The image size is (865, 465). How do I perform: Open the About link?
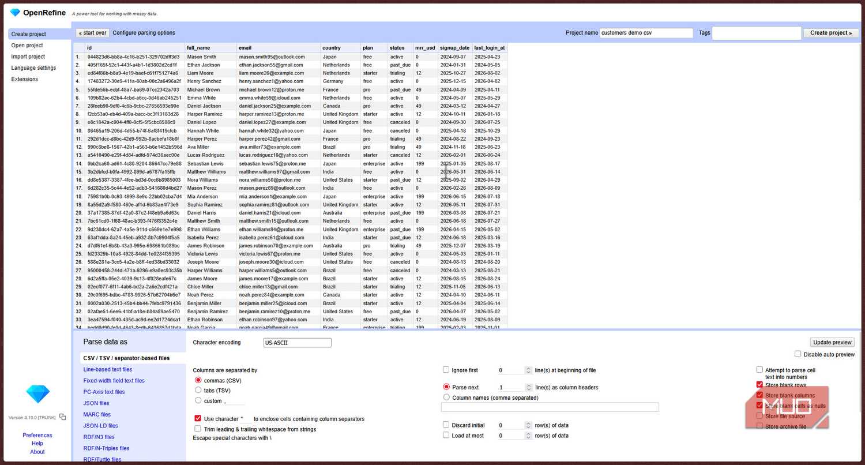[37, 452]
